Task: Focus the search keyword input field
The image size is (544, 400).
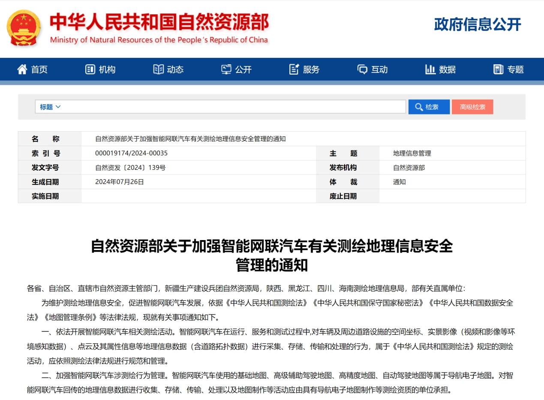Action: point(234,107)
